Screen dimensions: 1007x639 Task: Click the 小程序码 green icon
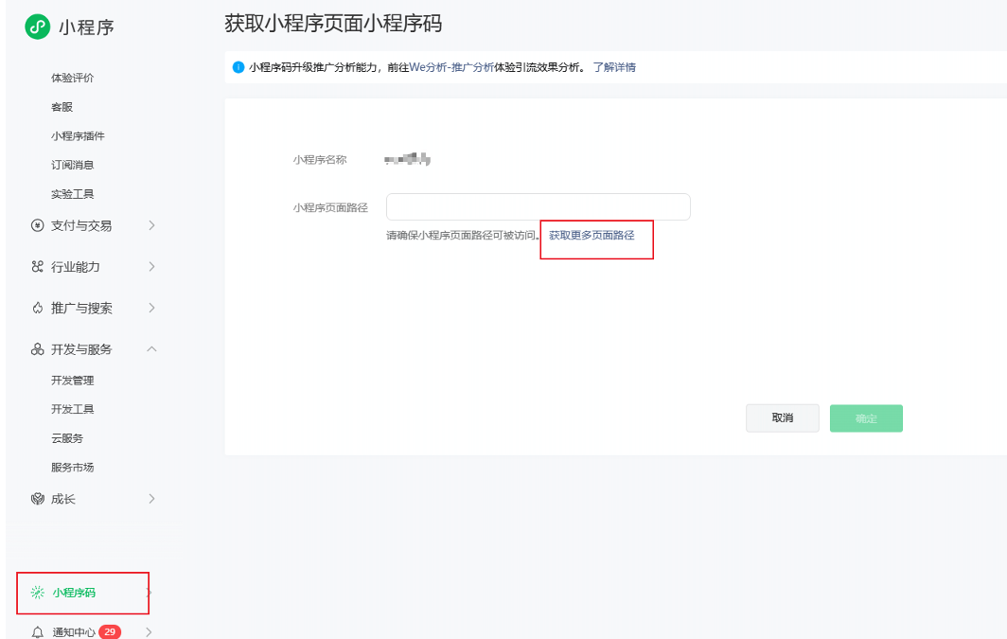click(37, 593)
